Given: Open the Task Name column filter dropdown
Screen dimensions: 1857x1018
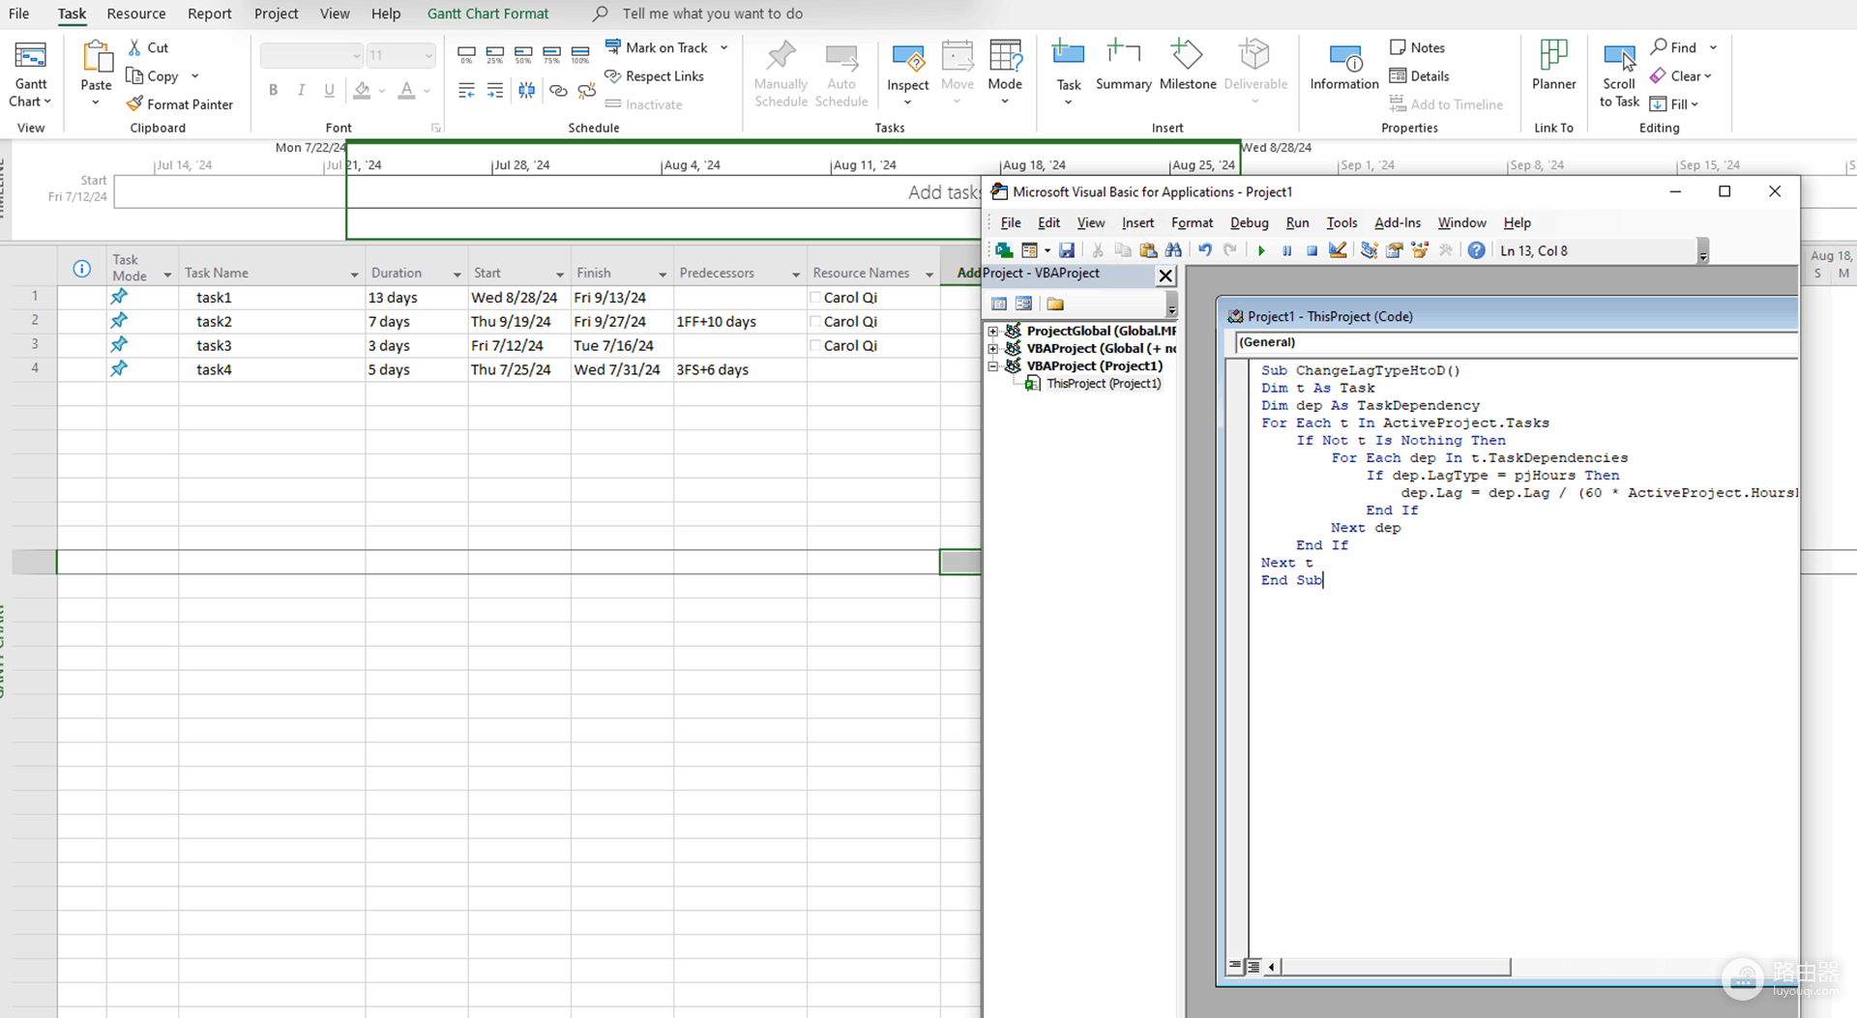Looking at the screenshot, I should click(354, 275).
